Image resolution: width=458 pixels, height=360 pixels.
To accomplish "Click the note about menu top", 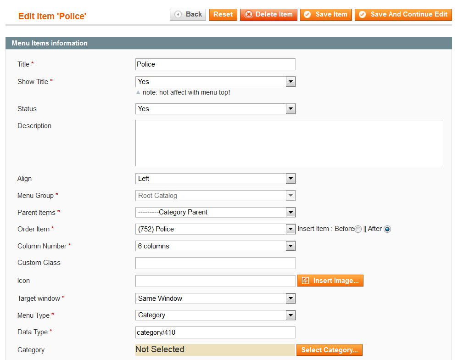I will click(x=186, y=93).
